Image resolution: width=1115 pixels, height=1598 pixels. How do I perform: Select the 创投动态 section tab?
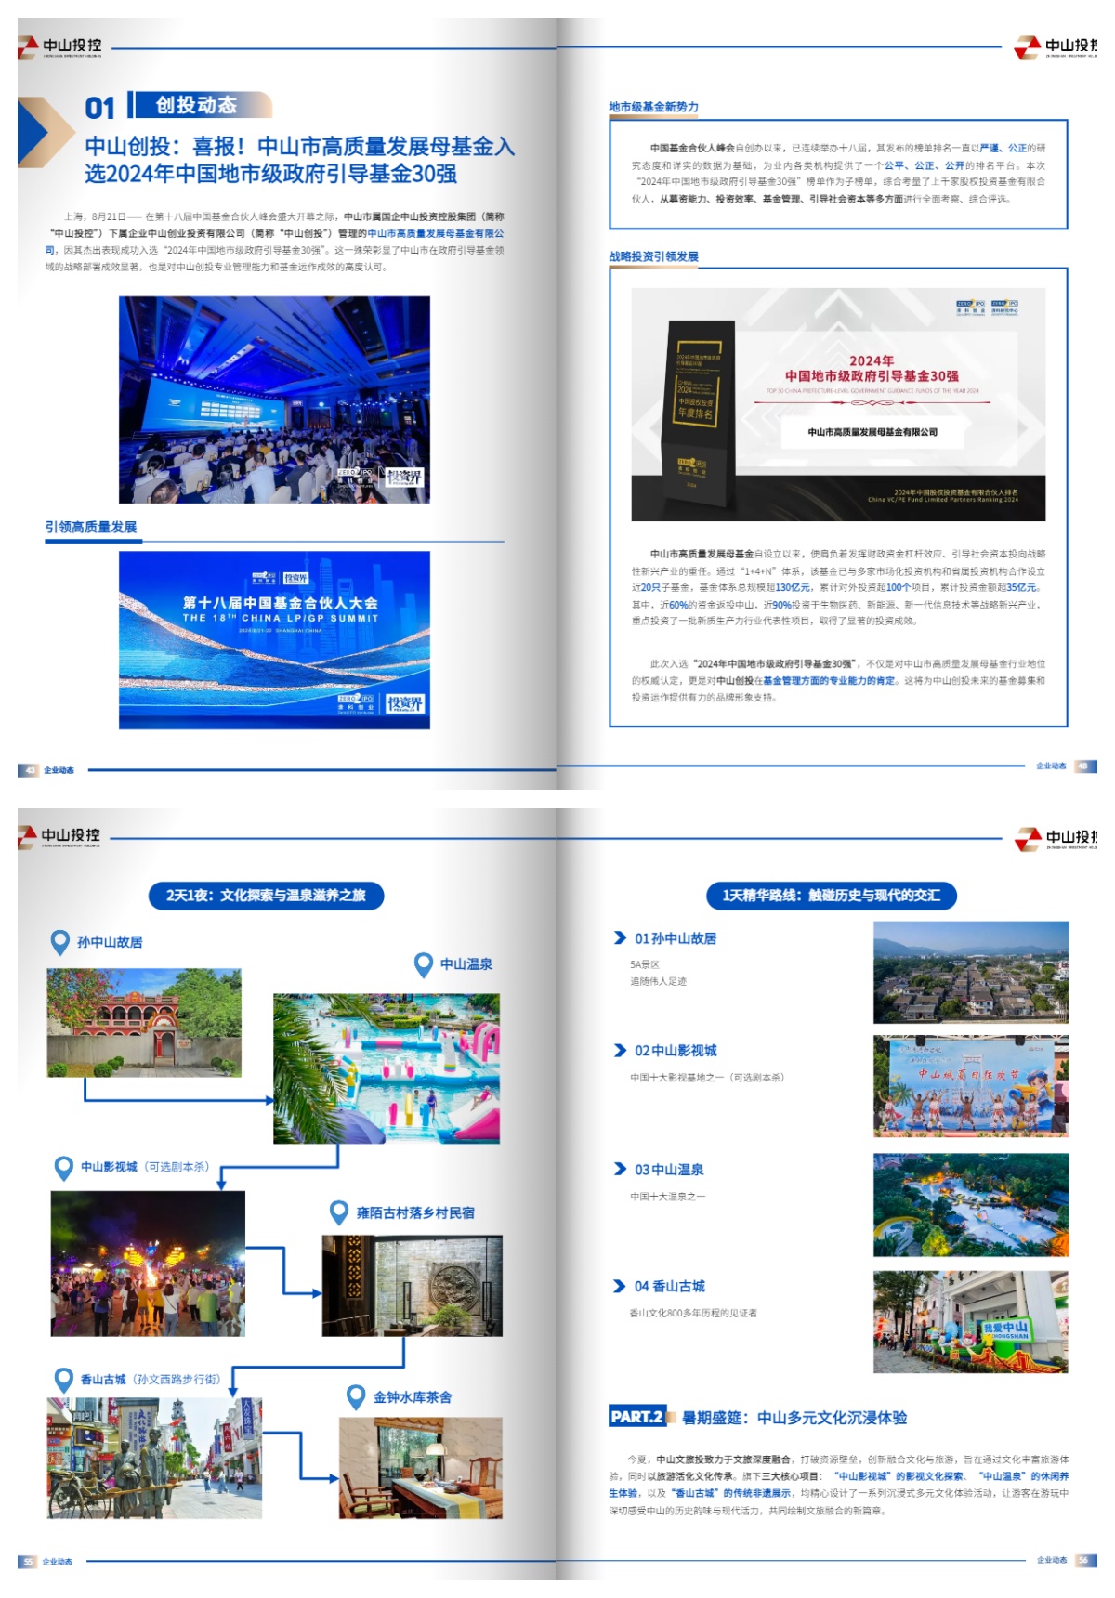point(196,106)
